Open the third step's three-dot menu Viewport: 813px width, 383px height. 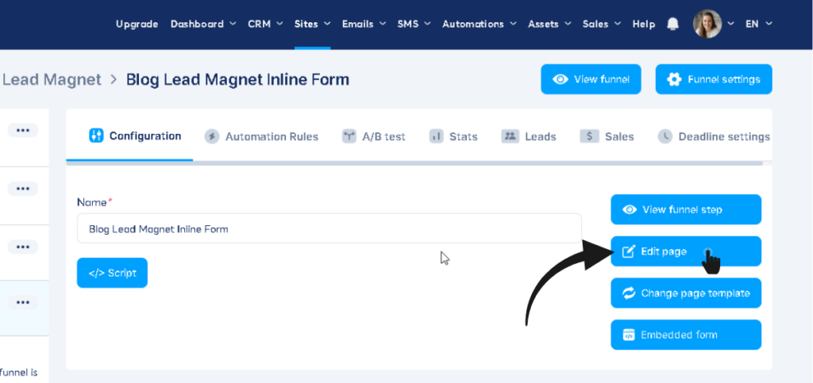coord(23,247)
